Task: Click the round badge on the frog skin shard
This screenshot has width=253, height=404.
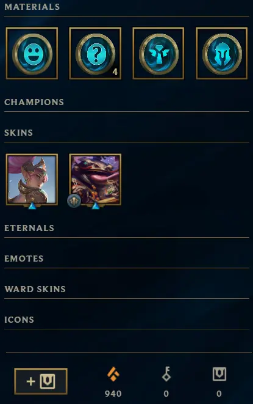Action: 74,201
